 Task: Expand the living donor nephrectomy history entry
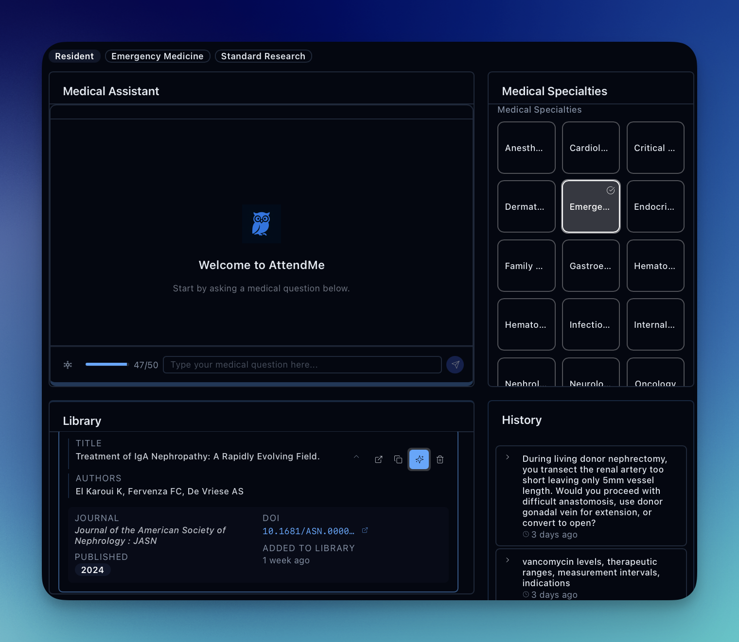click(x=508, y=457)
